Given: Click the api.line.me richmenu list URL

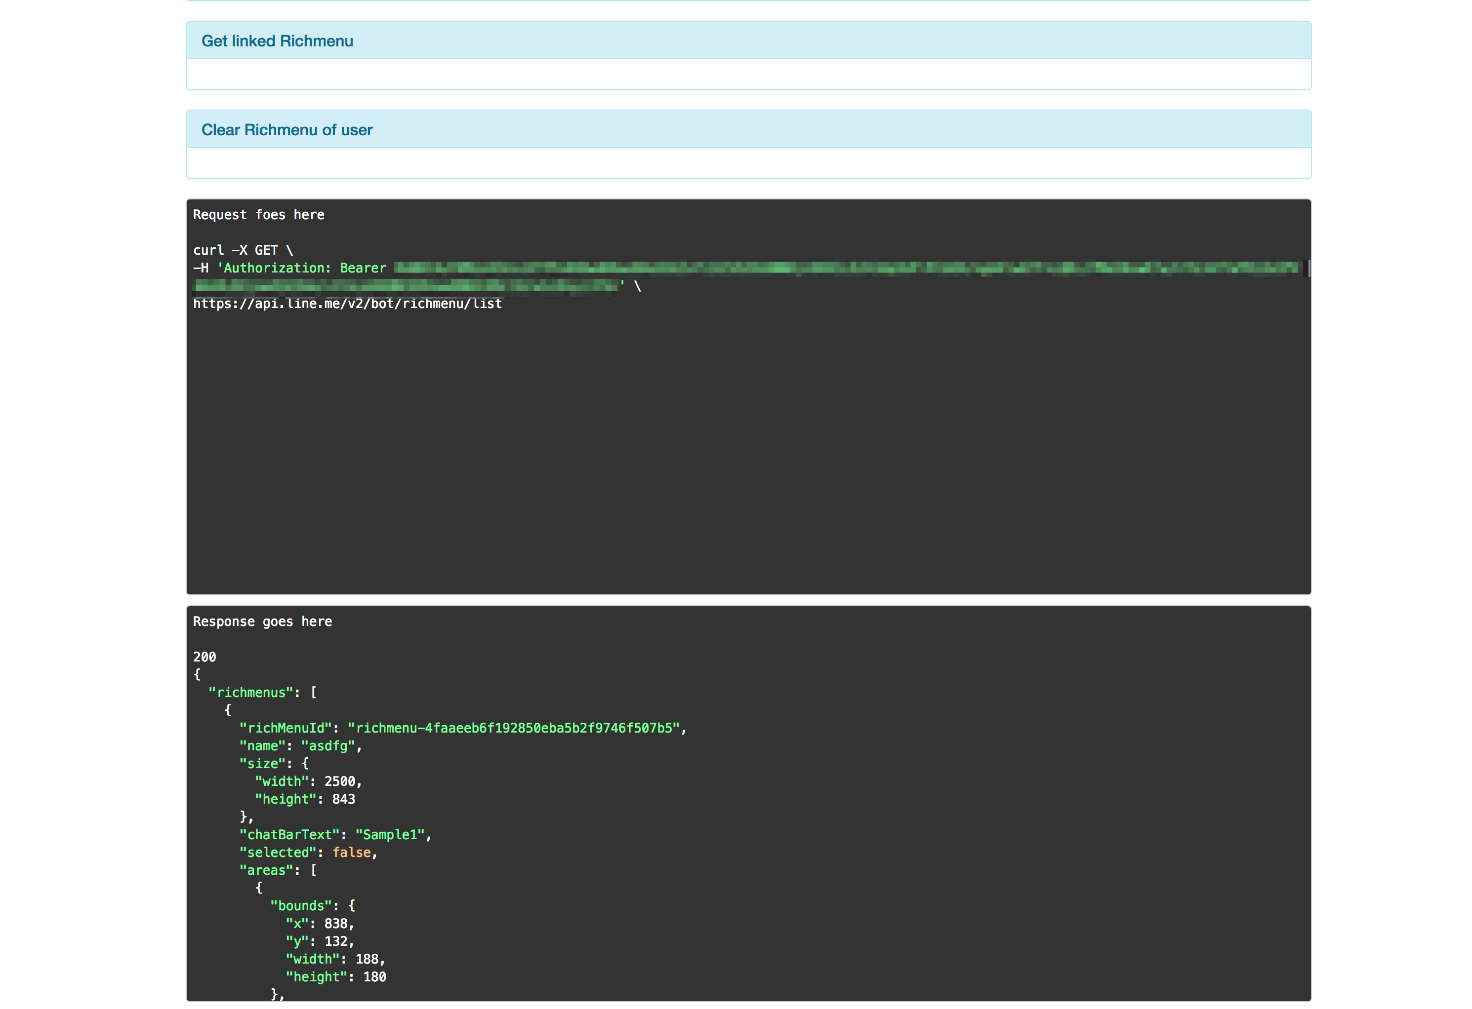Looking at the screenshot, I should tap(347, 304).
